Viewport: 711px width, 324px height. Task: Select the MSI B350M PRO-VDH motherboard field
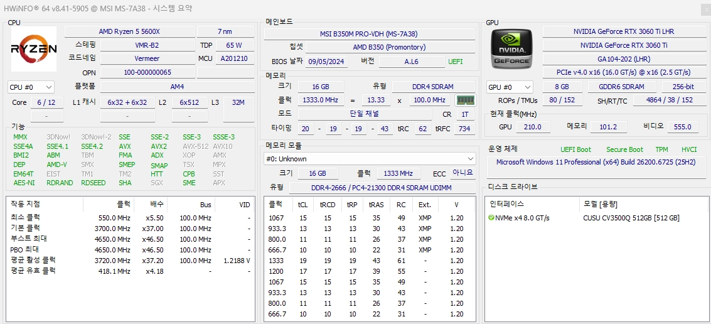369,34
